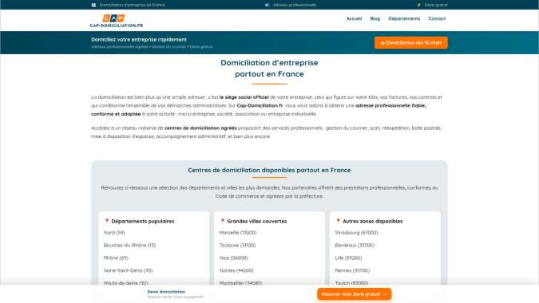Open the Rhône (69) link
The image size is (539, 303).
[x=116, y=258]
